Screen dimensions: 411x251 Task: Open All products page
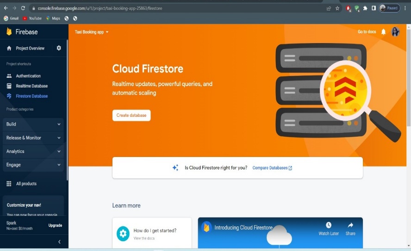(26, 183)
